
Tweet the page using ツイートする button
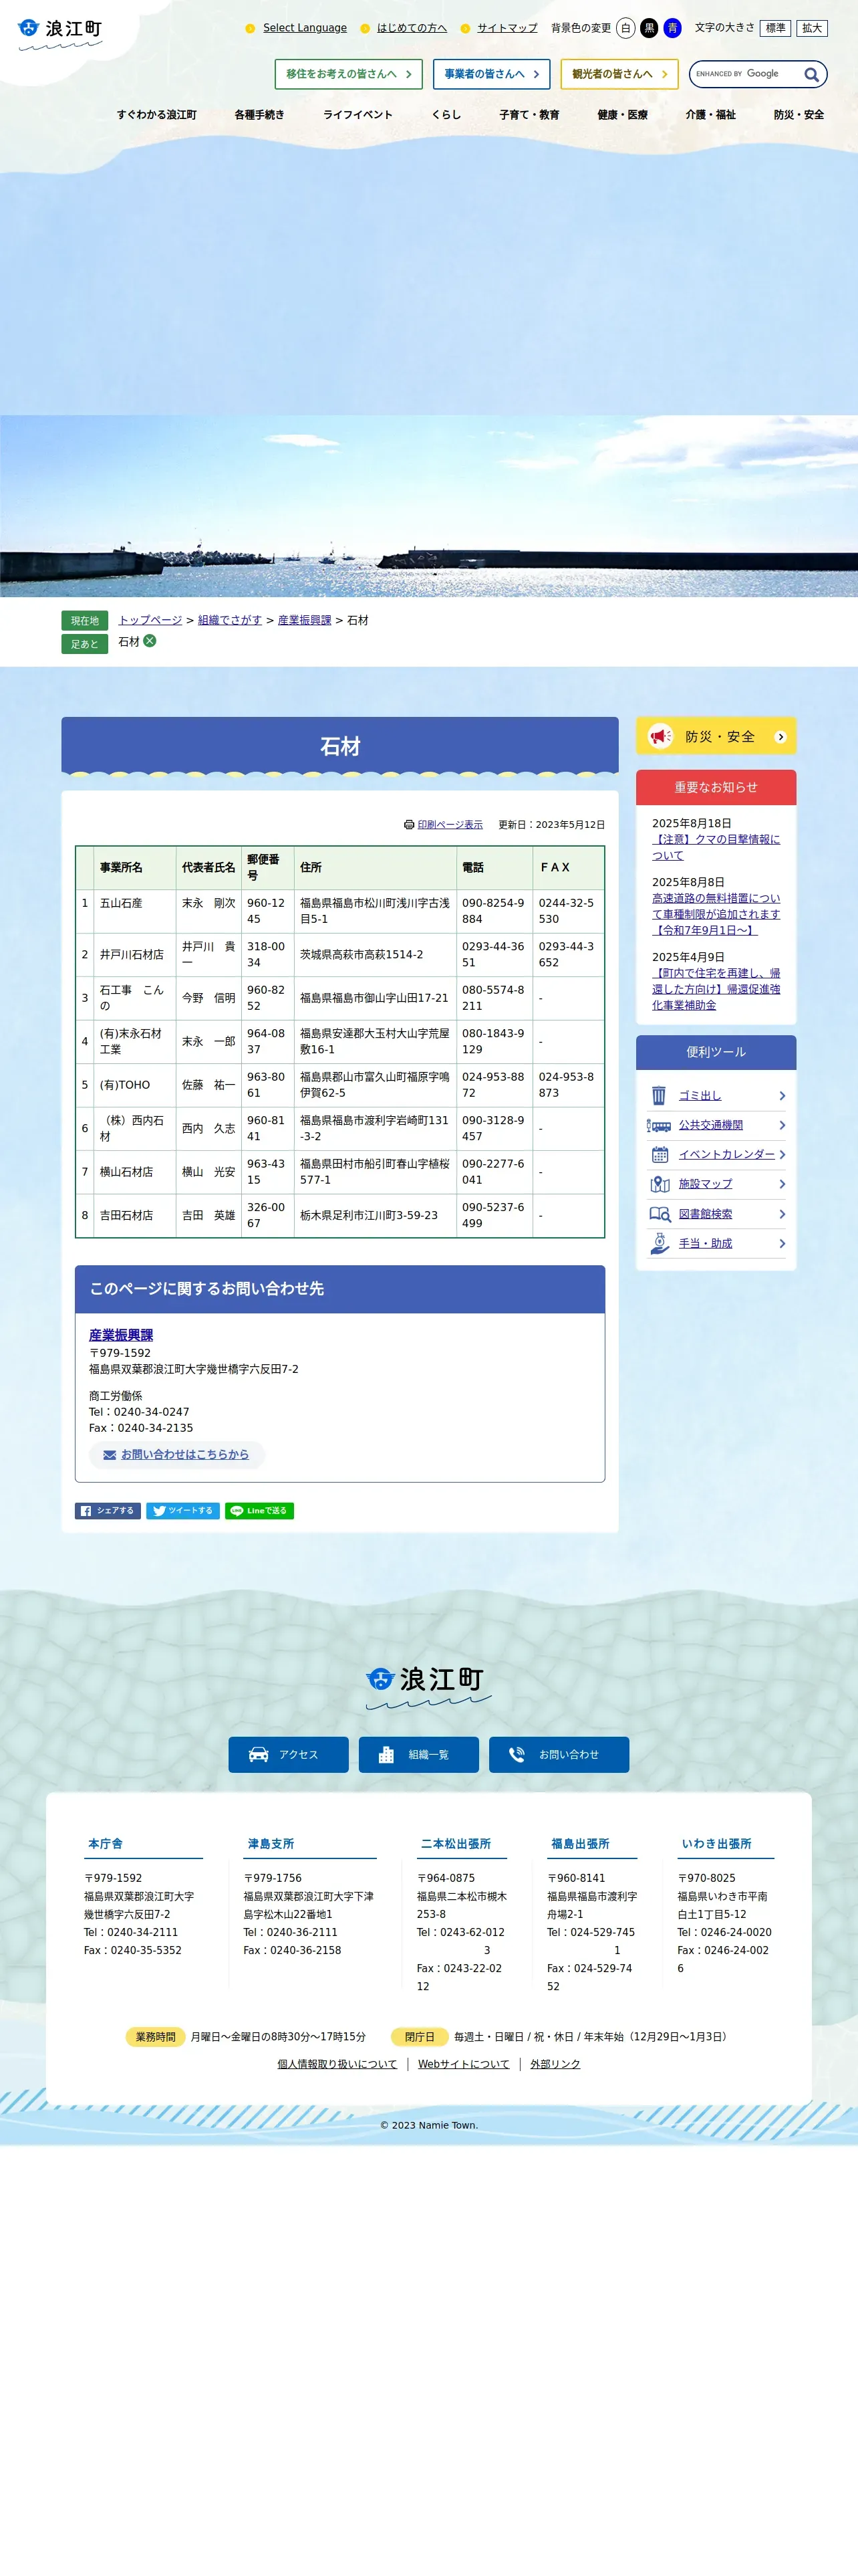pos(183,1511)
